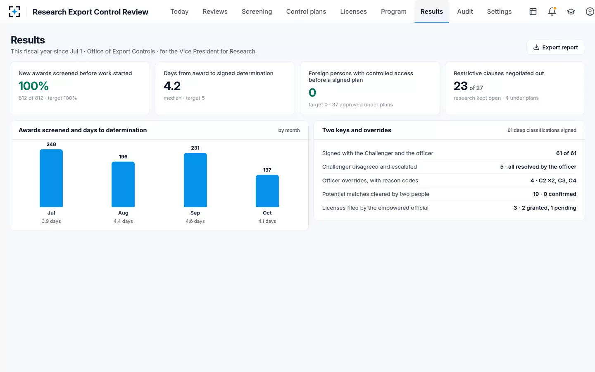Click the Research Export Control Review title
Image resolution: width=595 pixels, height=372 pixels.
tap(90, 12)
